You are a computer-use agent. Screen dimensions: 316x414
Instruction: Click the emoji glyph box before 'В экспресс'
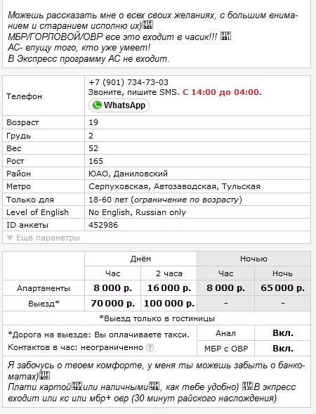coord(248,387)
